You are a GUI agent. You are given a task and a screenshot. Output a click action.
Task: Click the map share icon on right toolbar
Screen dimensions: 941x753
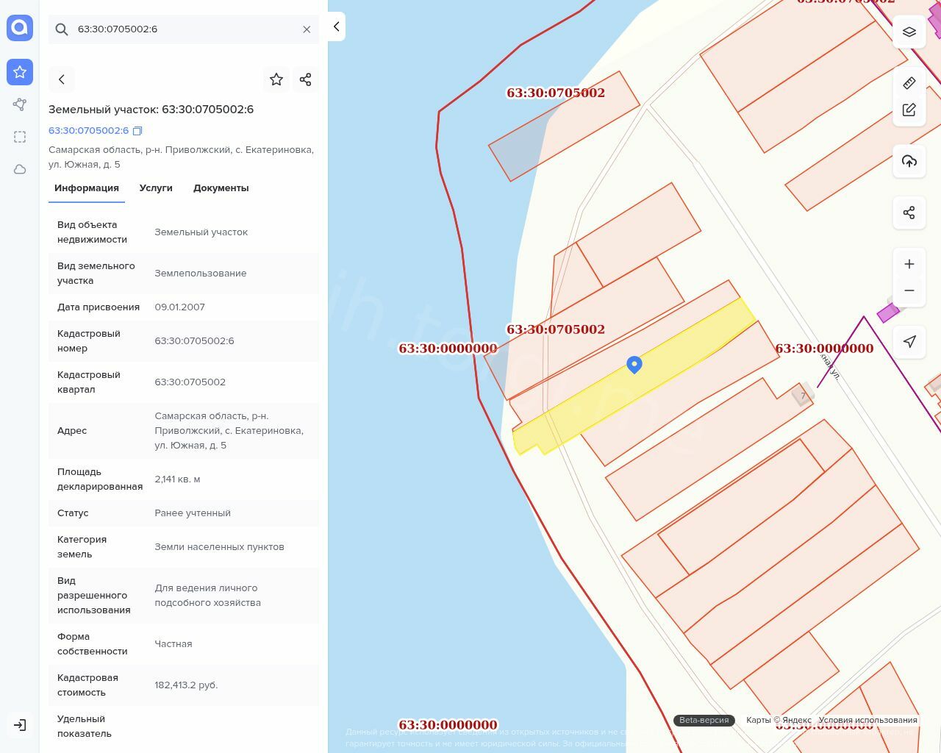point(909,213)
